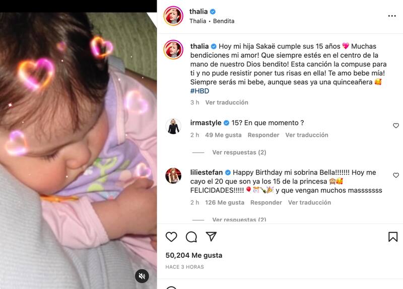Like irmastyle's comment with the heart
This screenshot has width=403, height=289.
click(x=396, y=125)
